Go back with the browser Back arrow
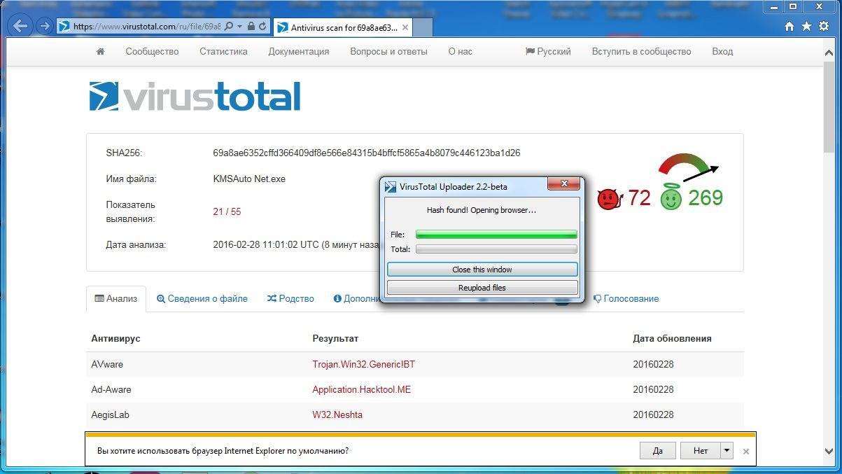 click(x=20, y=27)
